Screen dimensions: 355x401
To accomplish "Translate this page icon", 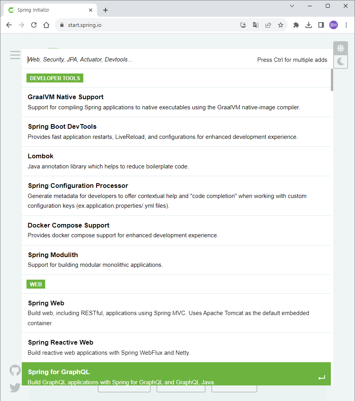I will (255, 25).
